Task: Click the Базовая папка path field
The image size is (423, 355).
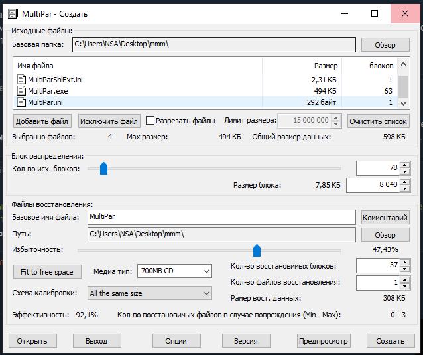Action: 214,44
